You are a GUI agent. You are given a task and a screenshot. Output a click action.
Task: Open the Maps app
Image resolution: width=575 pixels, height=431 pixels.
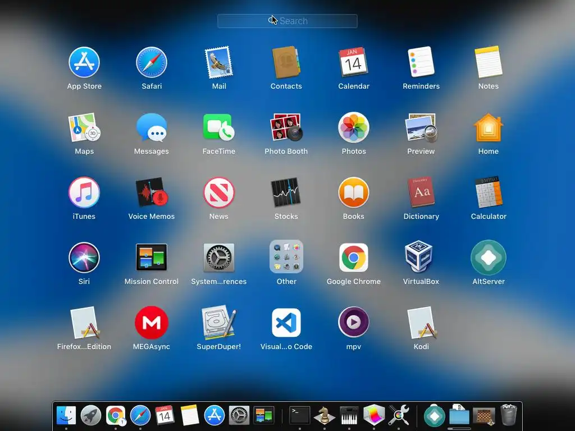[84, 127]
